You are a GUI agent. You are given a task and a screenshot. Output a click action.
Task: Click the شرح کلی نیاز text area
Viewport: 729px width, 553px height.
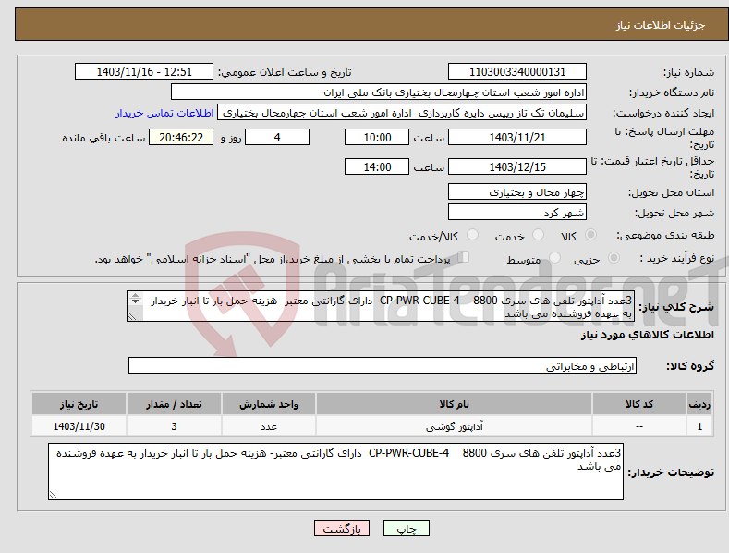381,306
